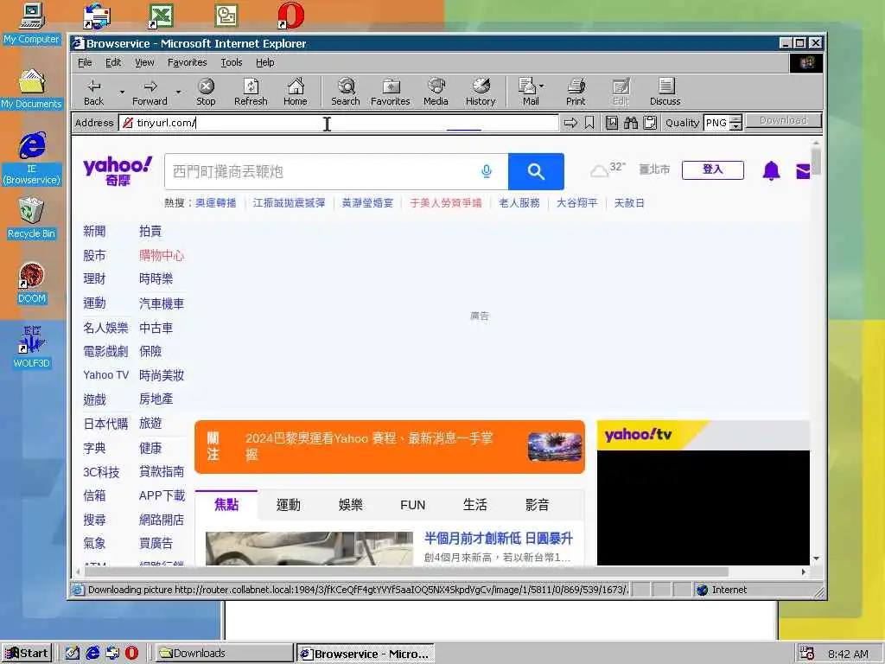Image resolution: width=885 pixels, height=664 pixels.
Task: Click the orange 2024巴黎奧運 banner
Action: (x=390, y=447)
